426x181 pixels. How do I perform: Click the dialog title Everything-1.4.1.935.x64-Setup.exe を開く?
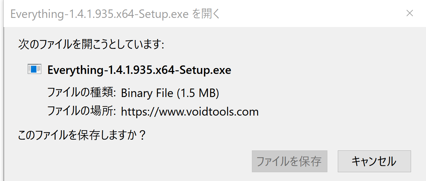point(116,14)
